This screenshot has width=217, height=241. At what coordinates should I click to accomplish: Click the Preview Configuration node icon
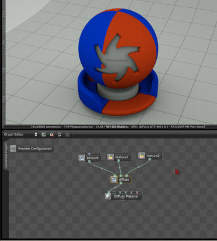point(13,149)
